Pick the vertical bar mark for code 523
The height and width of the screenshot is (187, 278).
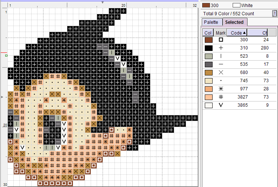click(221, 56)
